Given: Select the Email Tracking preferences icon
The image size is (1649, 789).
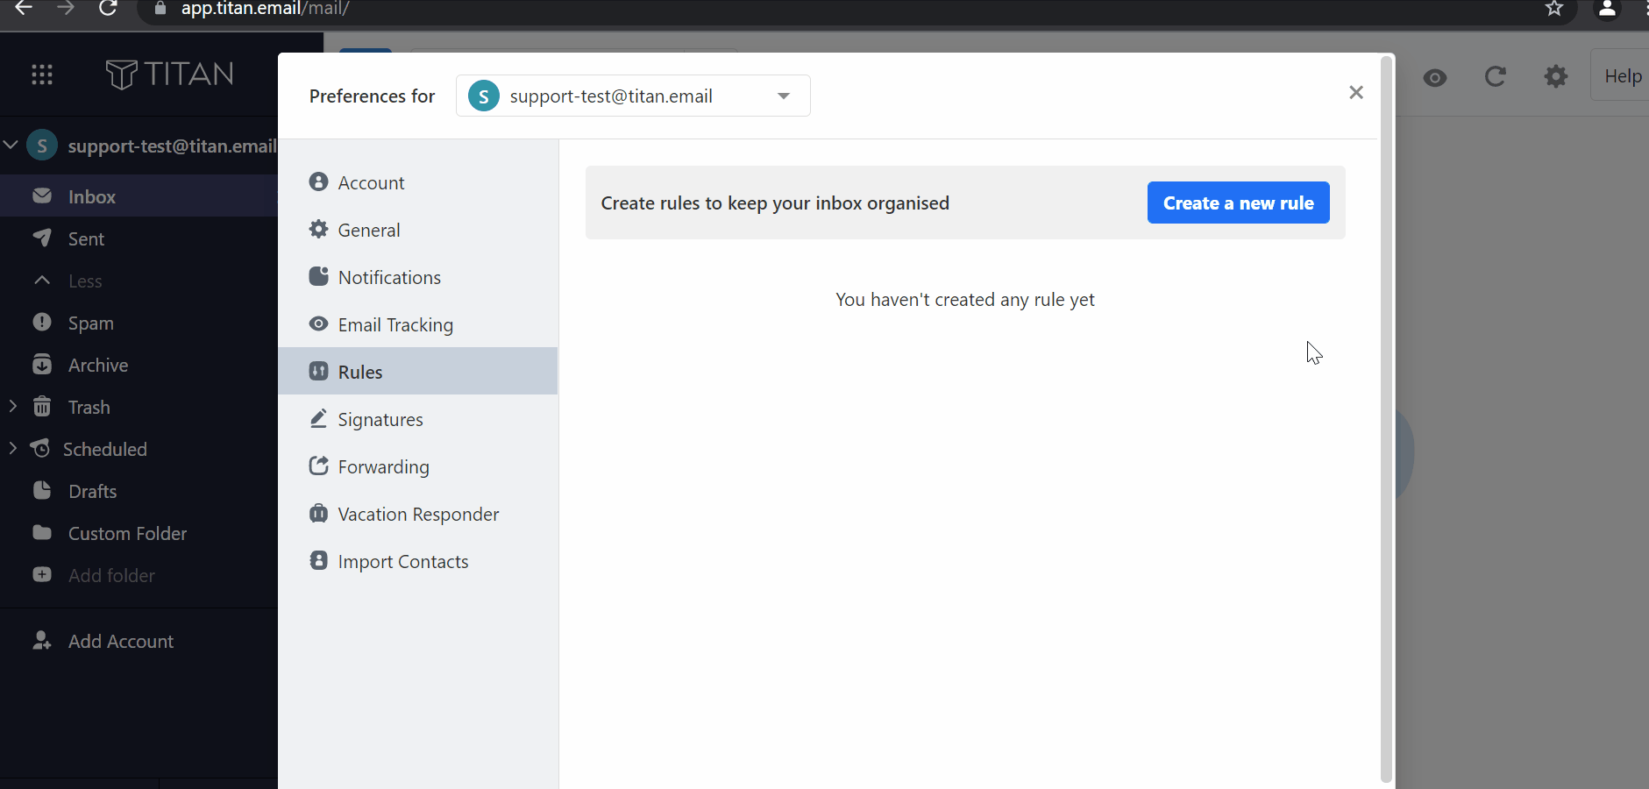Looking at the screenshot, I should (x=318, y=324).
